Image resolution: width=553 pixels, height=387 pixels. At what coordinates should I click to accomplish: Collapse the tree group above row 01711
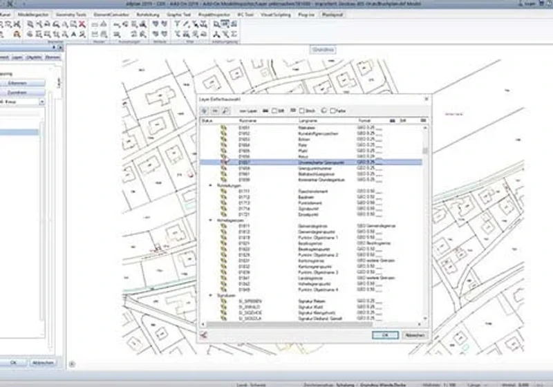tap(211, 185)
